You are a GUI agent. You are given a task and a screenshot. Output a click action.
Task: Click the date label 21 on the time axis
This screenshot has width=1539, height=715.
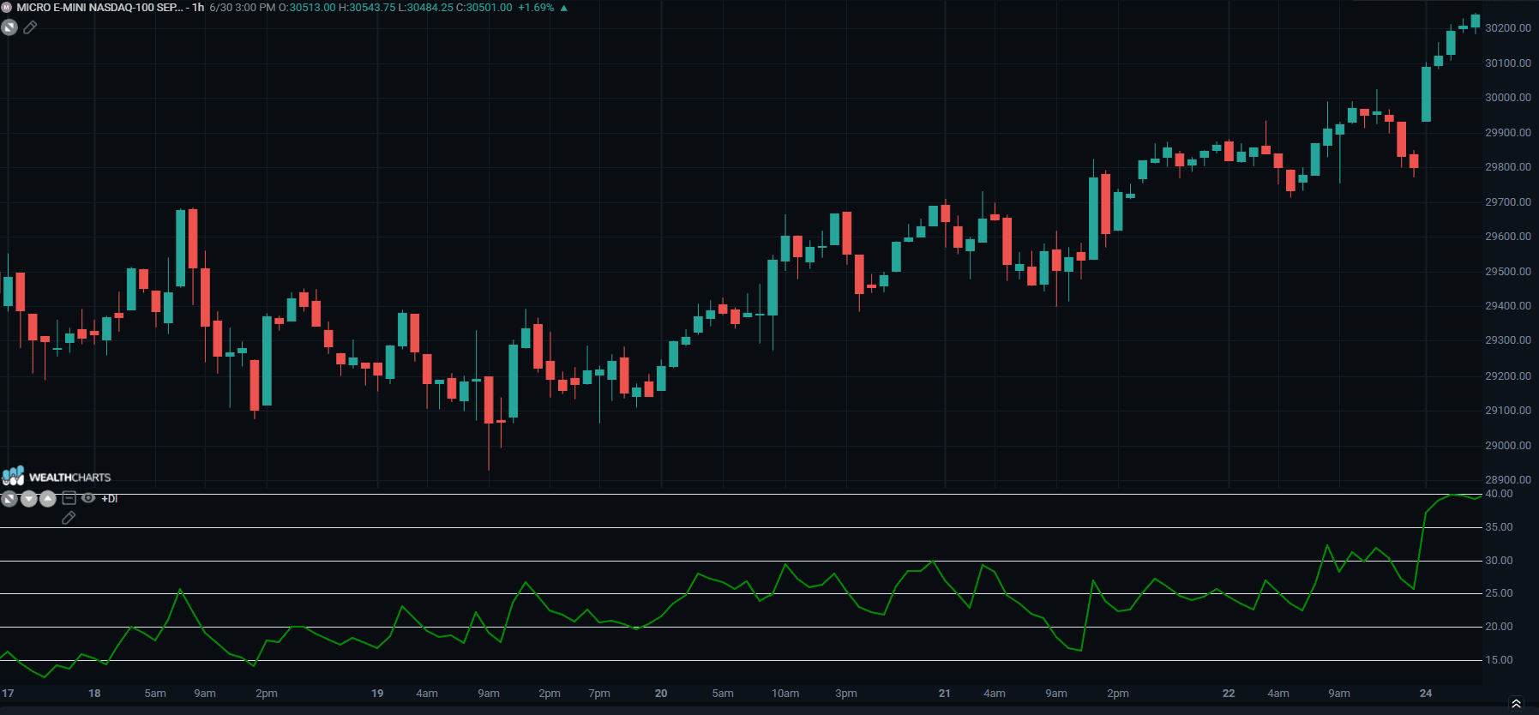coord(944,694)
